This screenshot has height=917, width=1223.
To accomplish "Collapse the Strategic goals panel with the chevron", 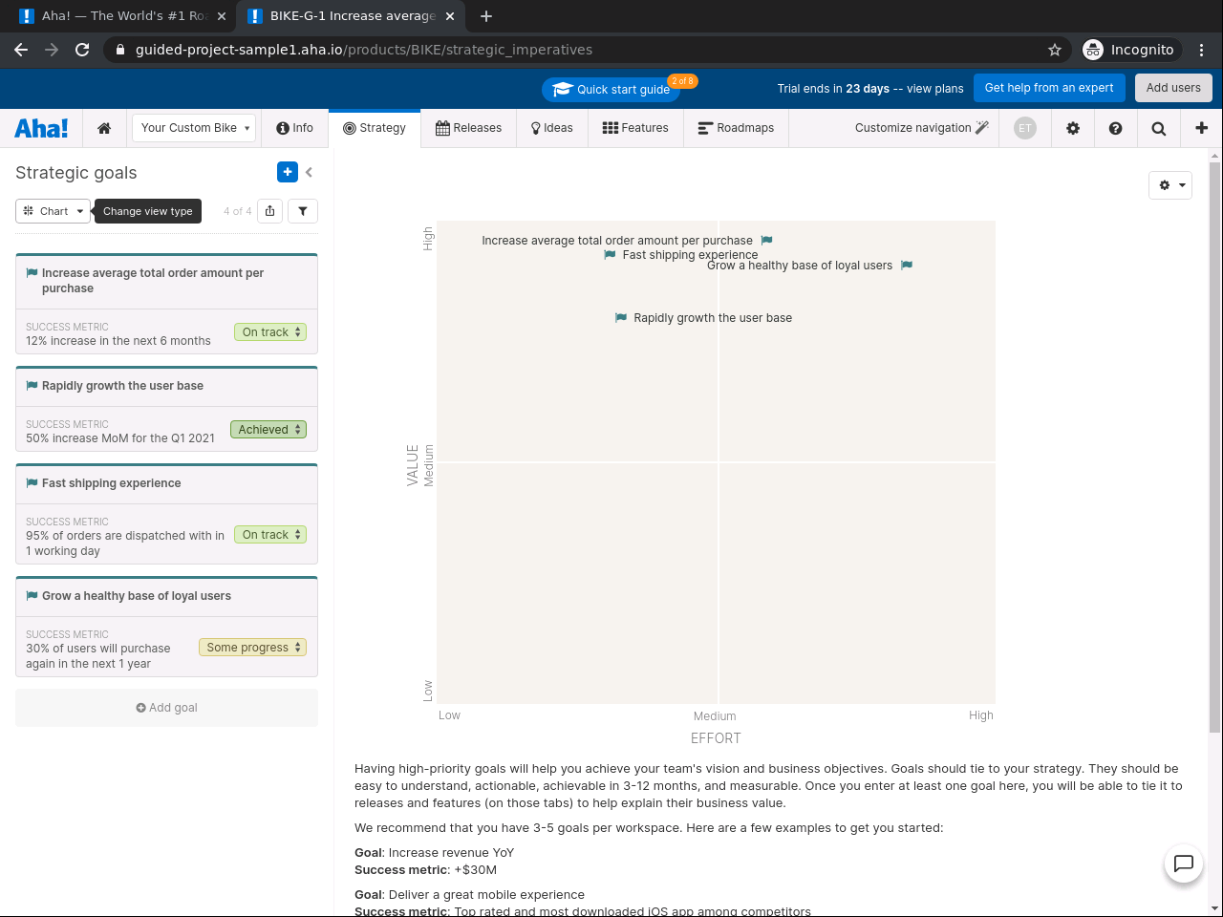I will pyautogui.click(x=311, y=173).
